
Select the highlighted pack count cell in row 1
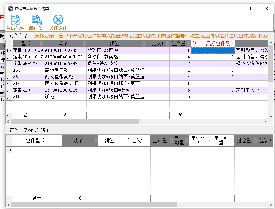213,50
